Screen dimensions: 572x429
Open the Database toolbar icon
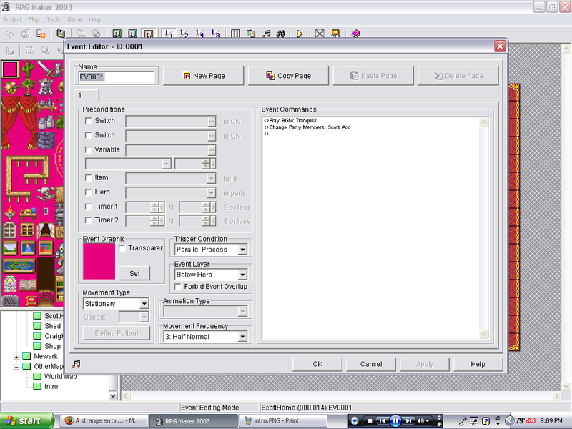click(235, 34)
